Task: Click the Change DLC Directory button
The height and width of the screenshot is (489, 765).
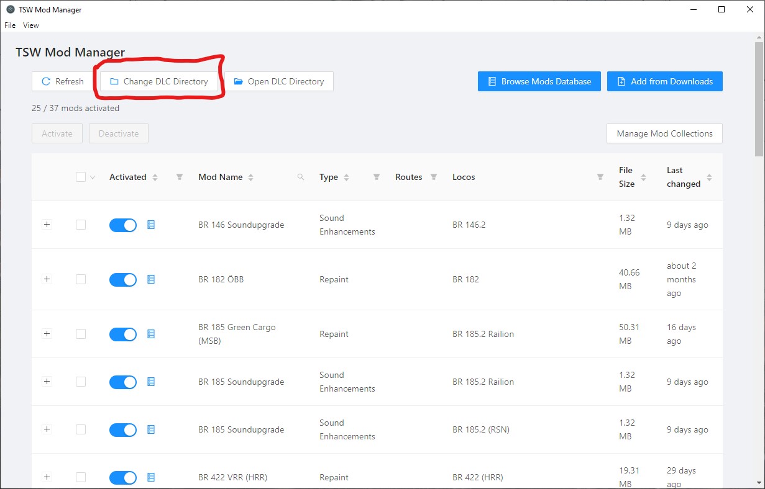Action: [x=159, y=81]
